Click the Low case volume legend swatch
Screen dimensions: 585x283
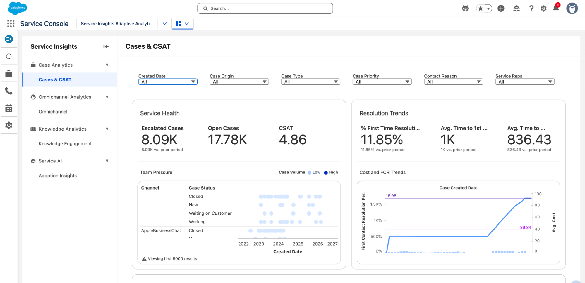[309, 173]
